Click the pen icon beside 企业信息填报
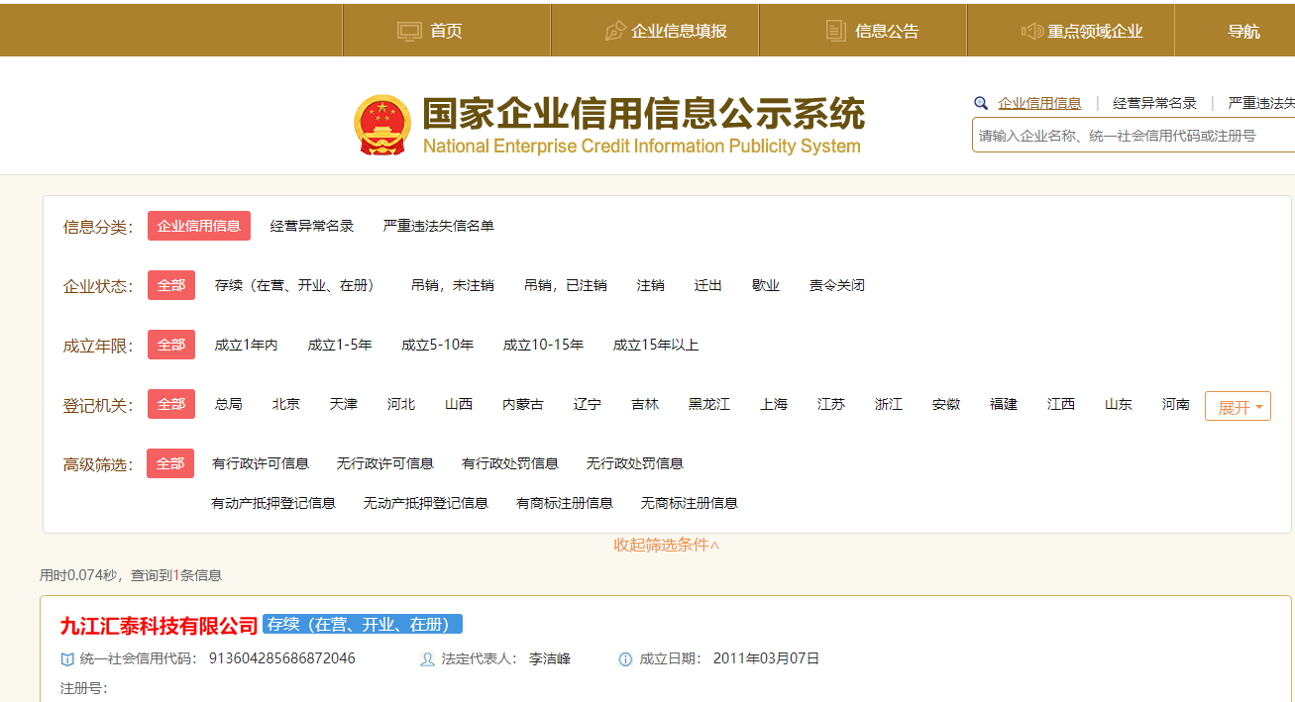1295x702 pixels. click(x=614, y=31)
